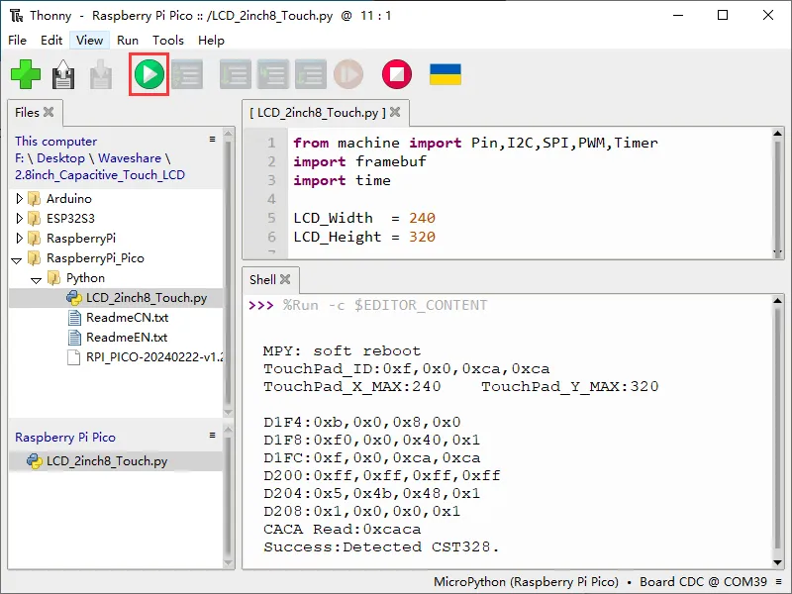Open the Run menu
Image resolution: width=792 pixels, height=594 pixels.
coord(128,40)
